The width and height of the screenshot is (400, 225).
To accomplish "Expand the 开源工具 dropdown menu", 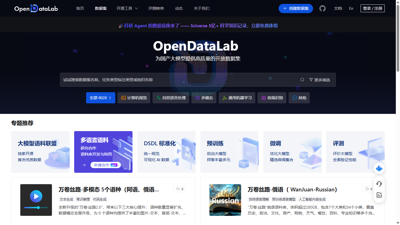I will click(127, 8).
